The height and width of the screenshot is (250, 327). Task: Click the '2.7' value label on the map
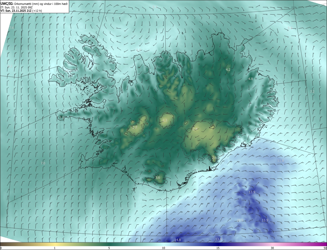point(135,127)
